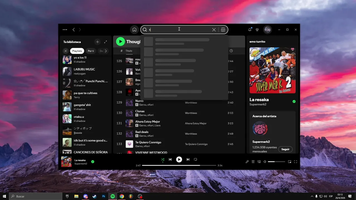The width and height of the screenshot is (356, 200).
Task: Open the CANCIONES DE SEÑORA playlist
Action: (85, 152)
